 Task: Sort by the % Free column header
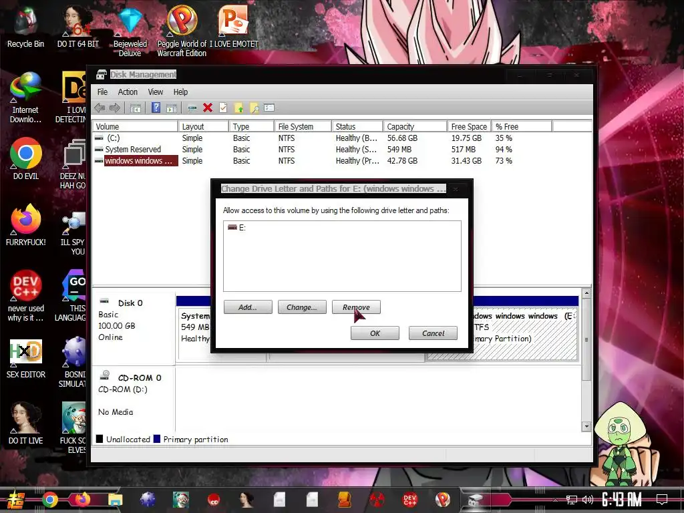522,126
